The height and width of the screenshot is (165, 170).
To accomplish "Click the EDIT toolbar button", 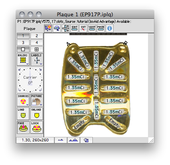I will pos(74,28).
